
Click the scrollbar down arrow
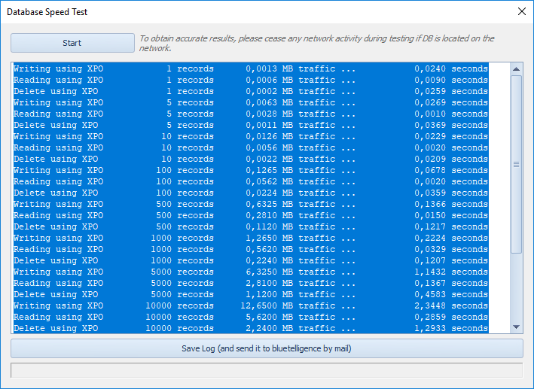click(516, 327)
